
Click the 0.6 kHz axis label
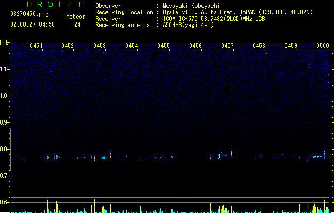pyautogui.click(x=5, y=202)
